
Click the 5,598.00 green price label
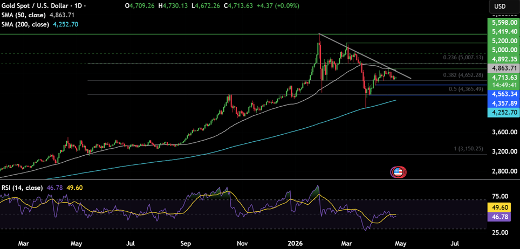[503, 23]
